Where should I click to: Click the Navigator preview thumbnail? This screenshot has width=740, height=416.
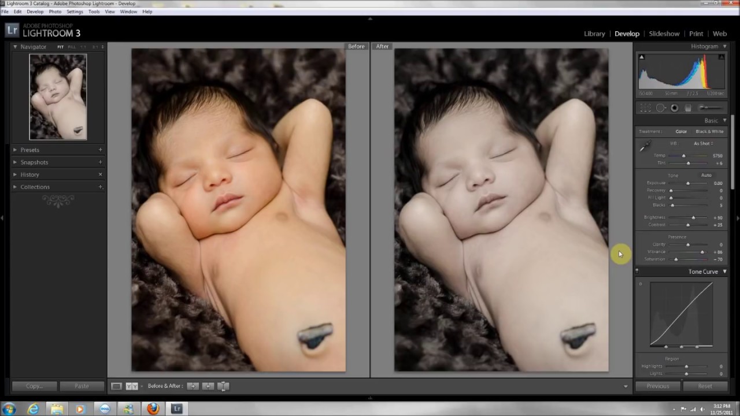pyautogui.click(x=58, y=97)
